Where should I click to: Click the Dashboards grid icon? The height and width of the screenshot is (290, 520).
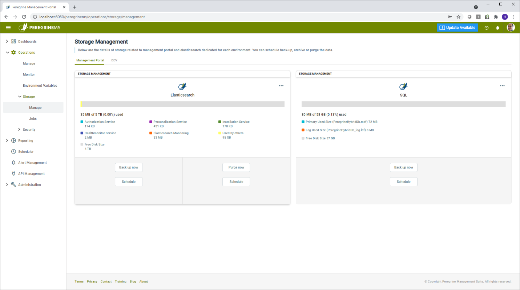click(13, 41)
